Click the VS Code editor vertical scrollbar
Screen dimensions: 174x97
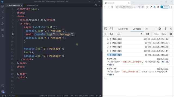(x=101, y=29)
